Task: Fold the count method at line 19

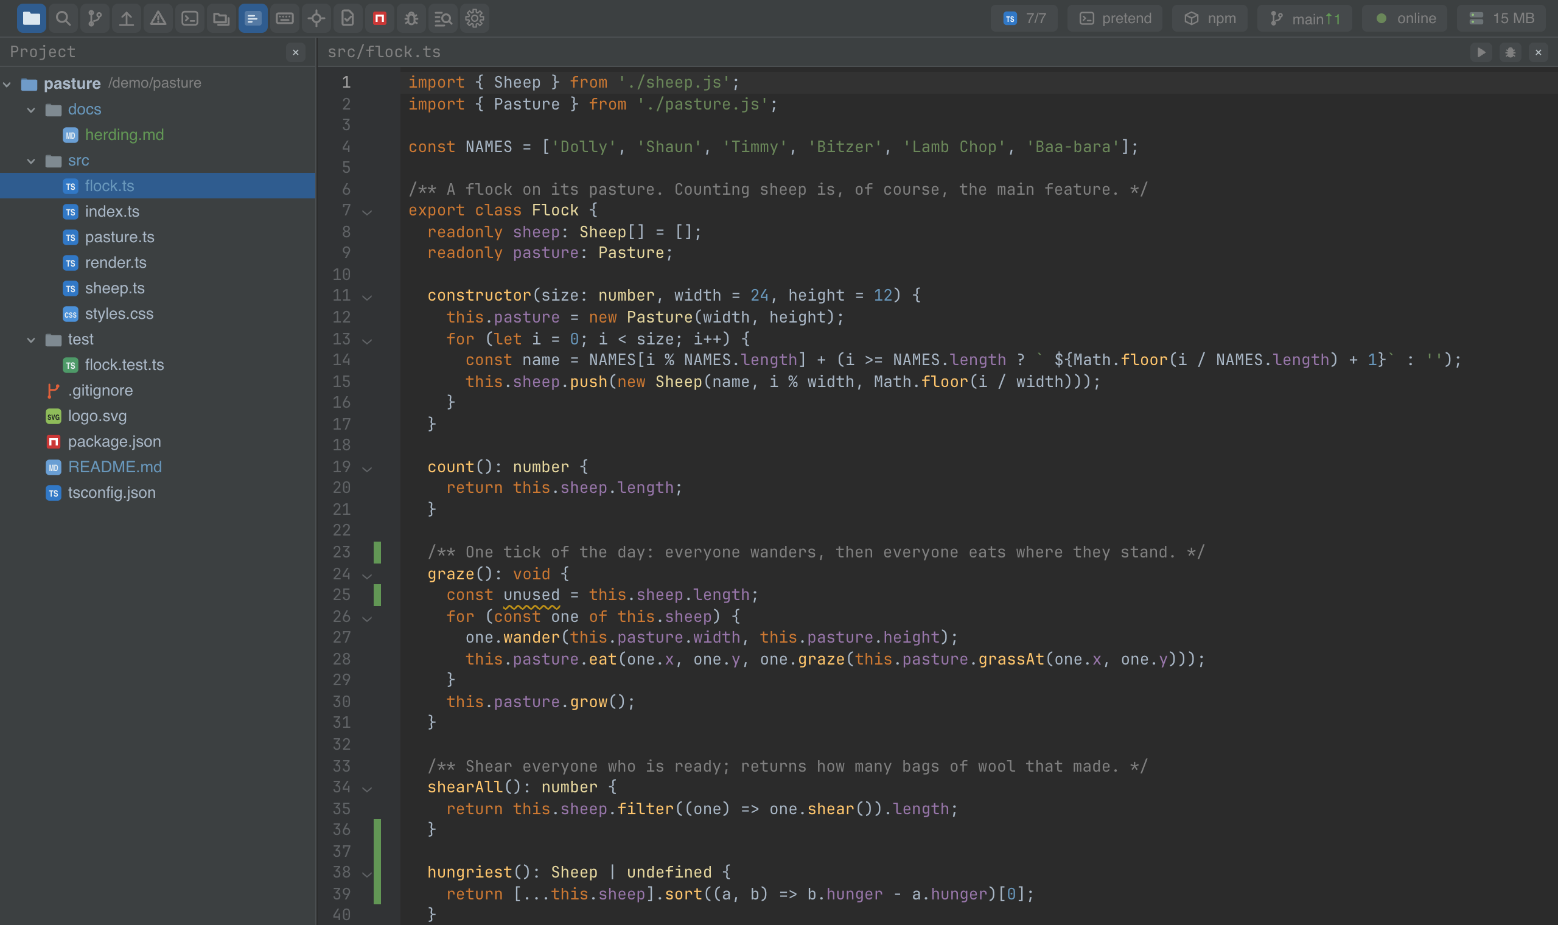Action: click(x=367, y=468)
